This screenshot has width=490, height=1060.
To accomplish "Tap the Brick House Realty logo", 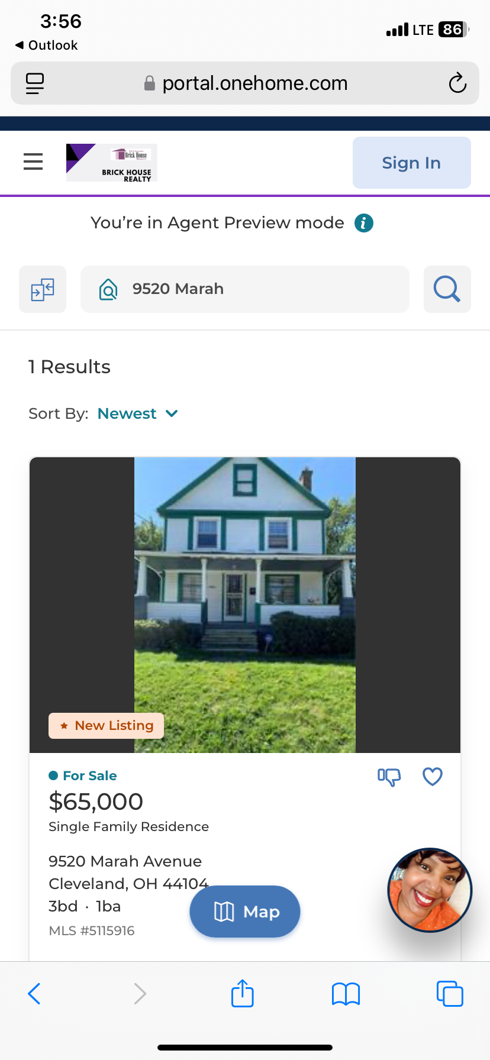I will pos(111,163).
